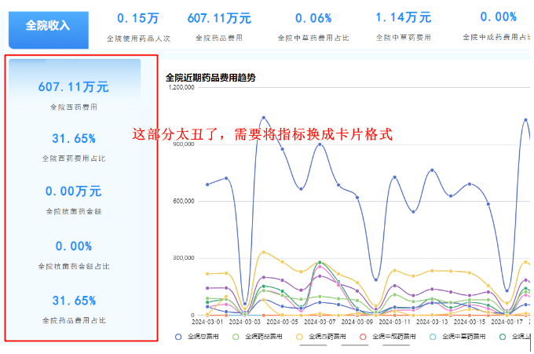Toggle the 全院中成药费用 legend series
This screenshot has width=534, height=354.
click(388, 337)
